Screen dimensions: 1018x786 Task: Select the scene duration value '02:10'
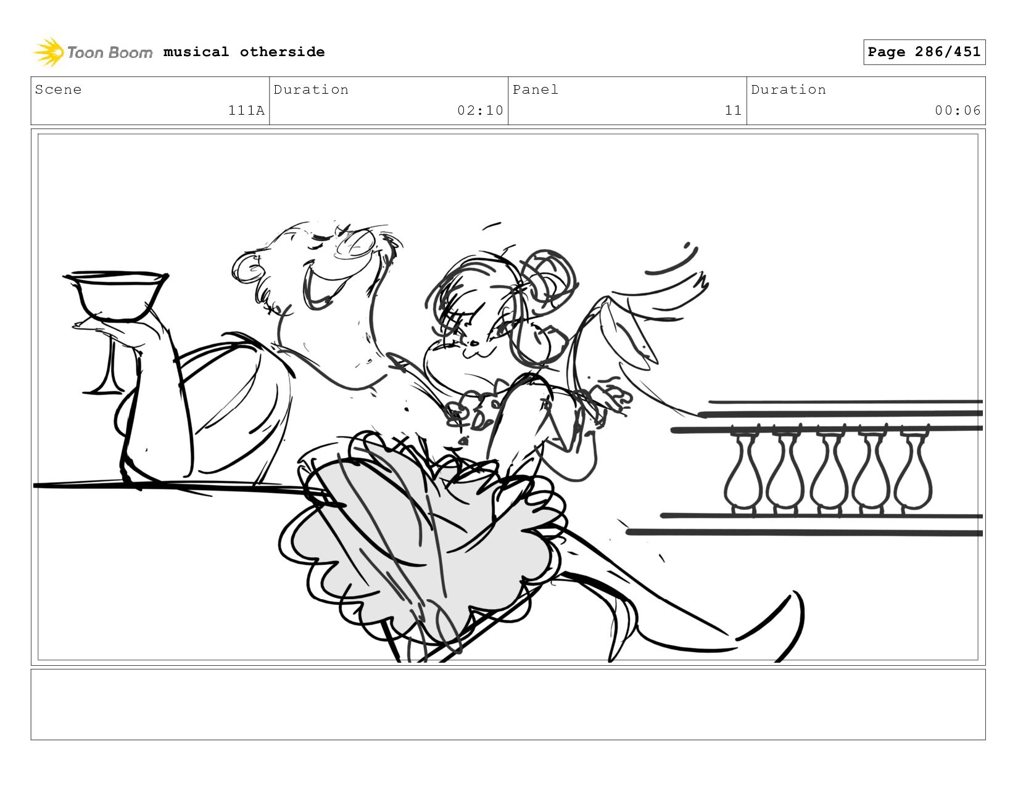pyautogui.click(x=480, y=110)
